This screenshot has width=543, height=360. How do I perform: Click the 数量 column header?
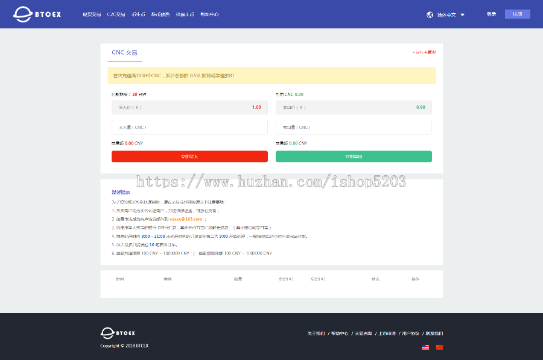(238, 279)
